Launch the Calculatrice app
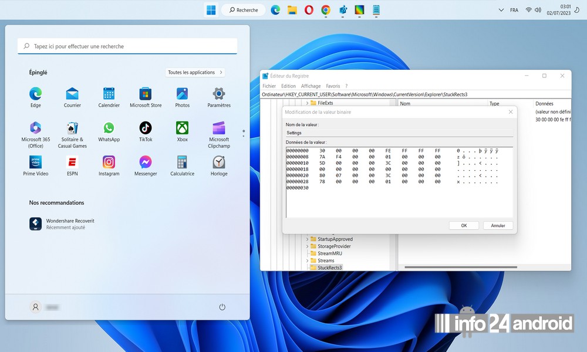 point(182,162)
